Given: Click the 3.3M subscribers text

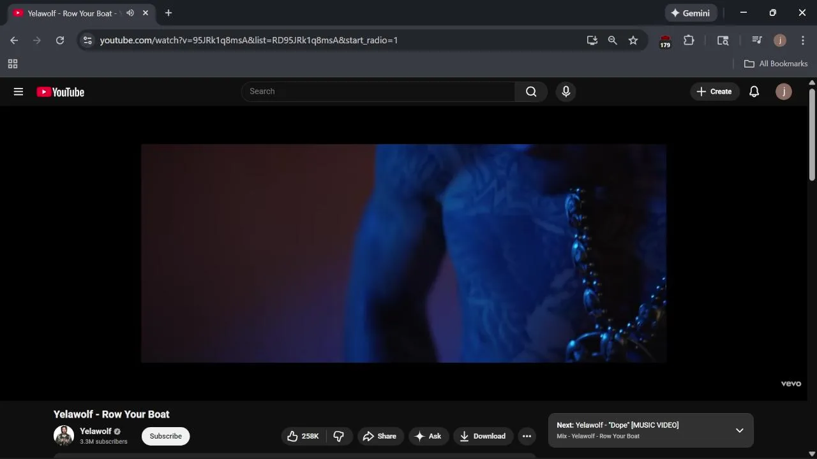Looking at the screenshot, I should [x=103, y=442].
